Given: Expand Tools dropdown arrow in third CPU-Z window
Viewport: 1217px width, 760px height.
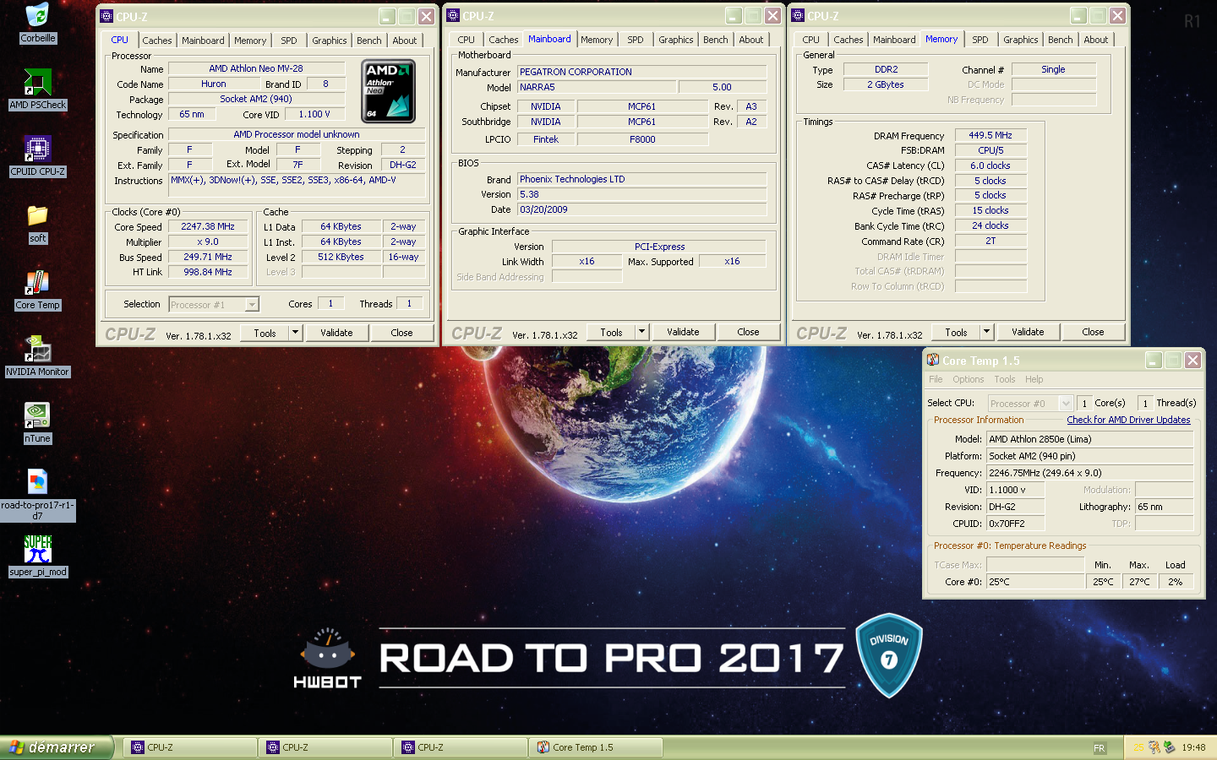Looking at the screenshot, I should coord(986,332).
